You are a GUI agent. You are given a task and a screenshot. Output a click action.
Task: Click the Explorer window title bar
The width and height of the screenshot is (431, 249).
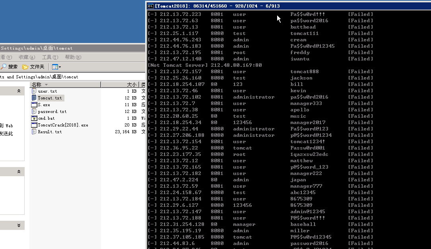tap(73, 48)
